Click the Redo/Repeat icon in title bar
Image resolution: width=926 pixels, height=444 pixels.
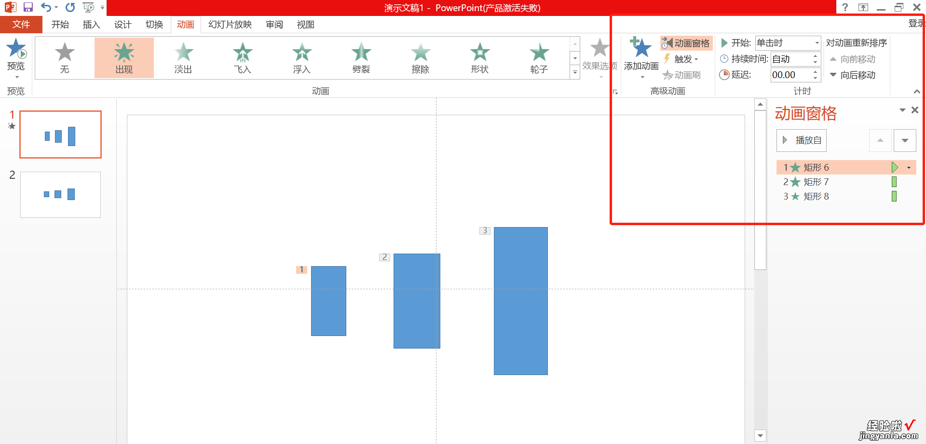pyautogui.click(x=70, y=7)
